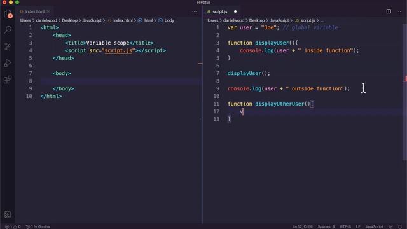Viewport: 407px width, 229px height.
Task: Click the unsaved dot on script.js tab
Action: 235,11
